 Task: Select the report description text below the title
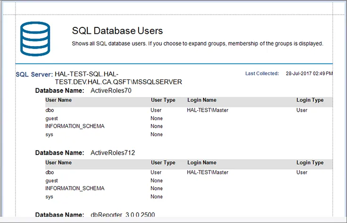[197, 43]
